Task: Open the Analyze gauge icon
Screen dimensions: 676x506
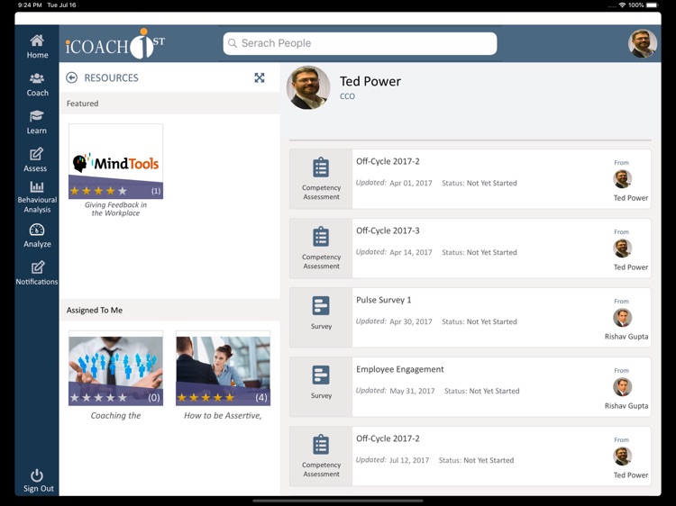Action: tap(37, 230)
